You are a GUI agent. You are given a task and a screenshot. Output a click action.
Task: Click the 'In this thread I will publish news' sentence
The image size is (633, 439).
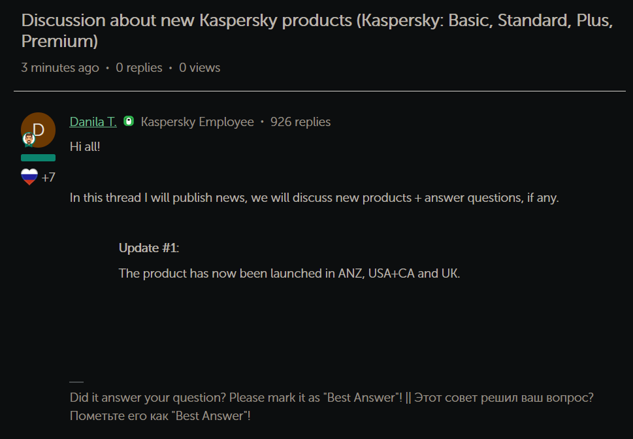coord(314,198)
